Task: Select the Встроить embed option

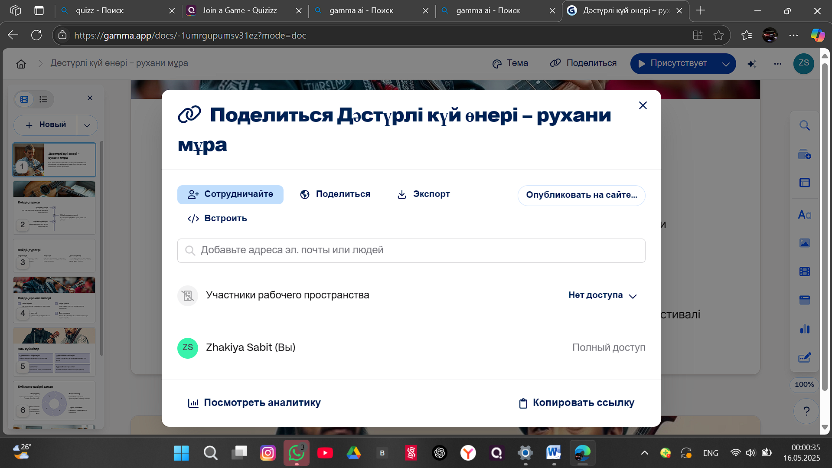Action: [x=217, y=219]
